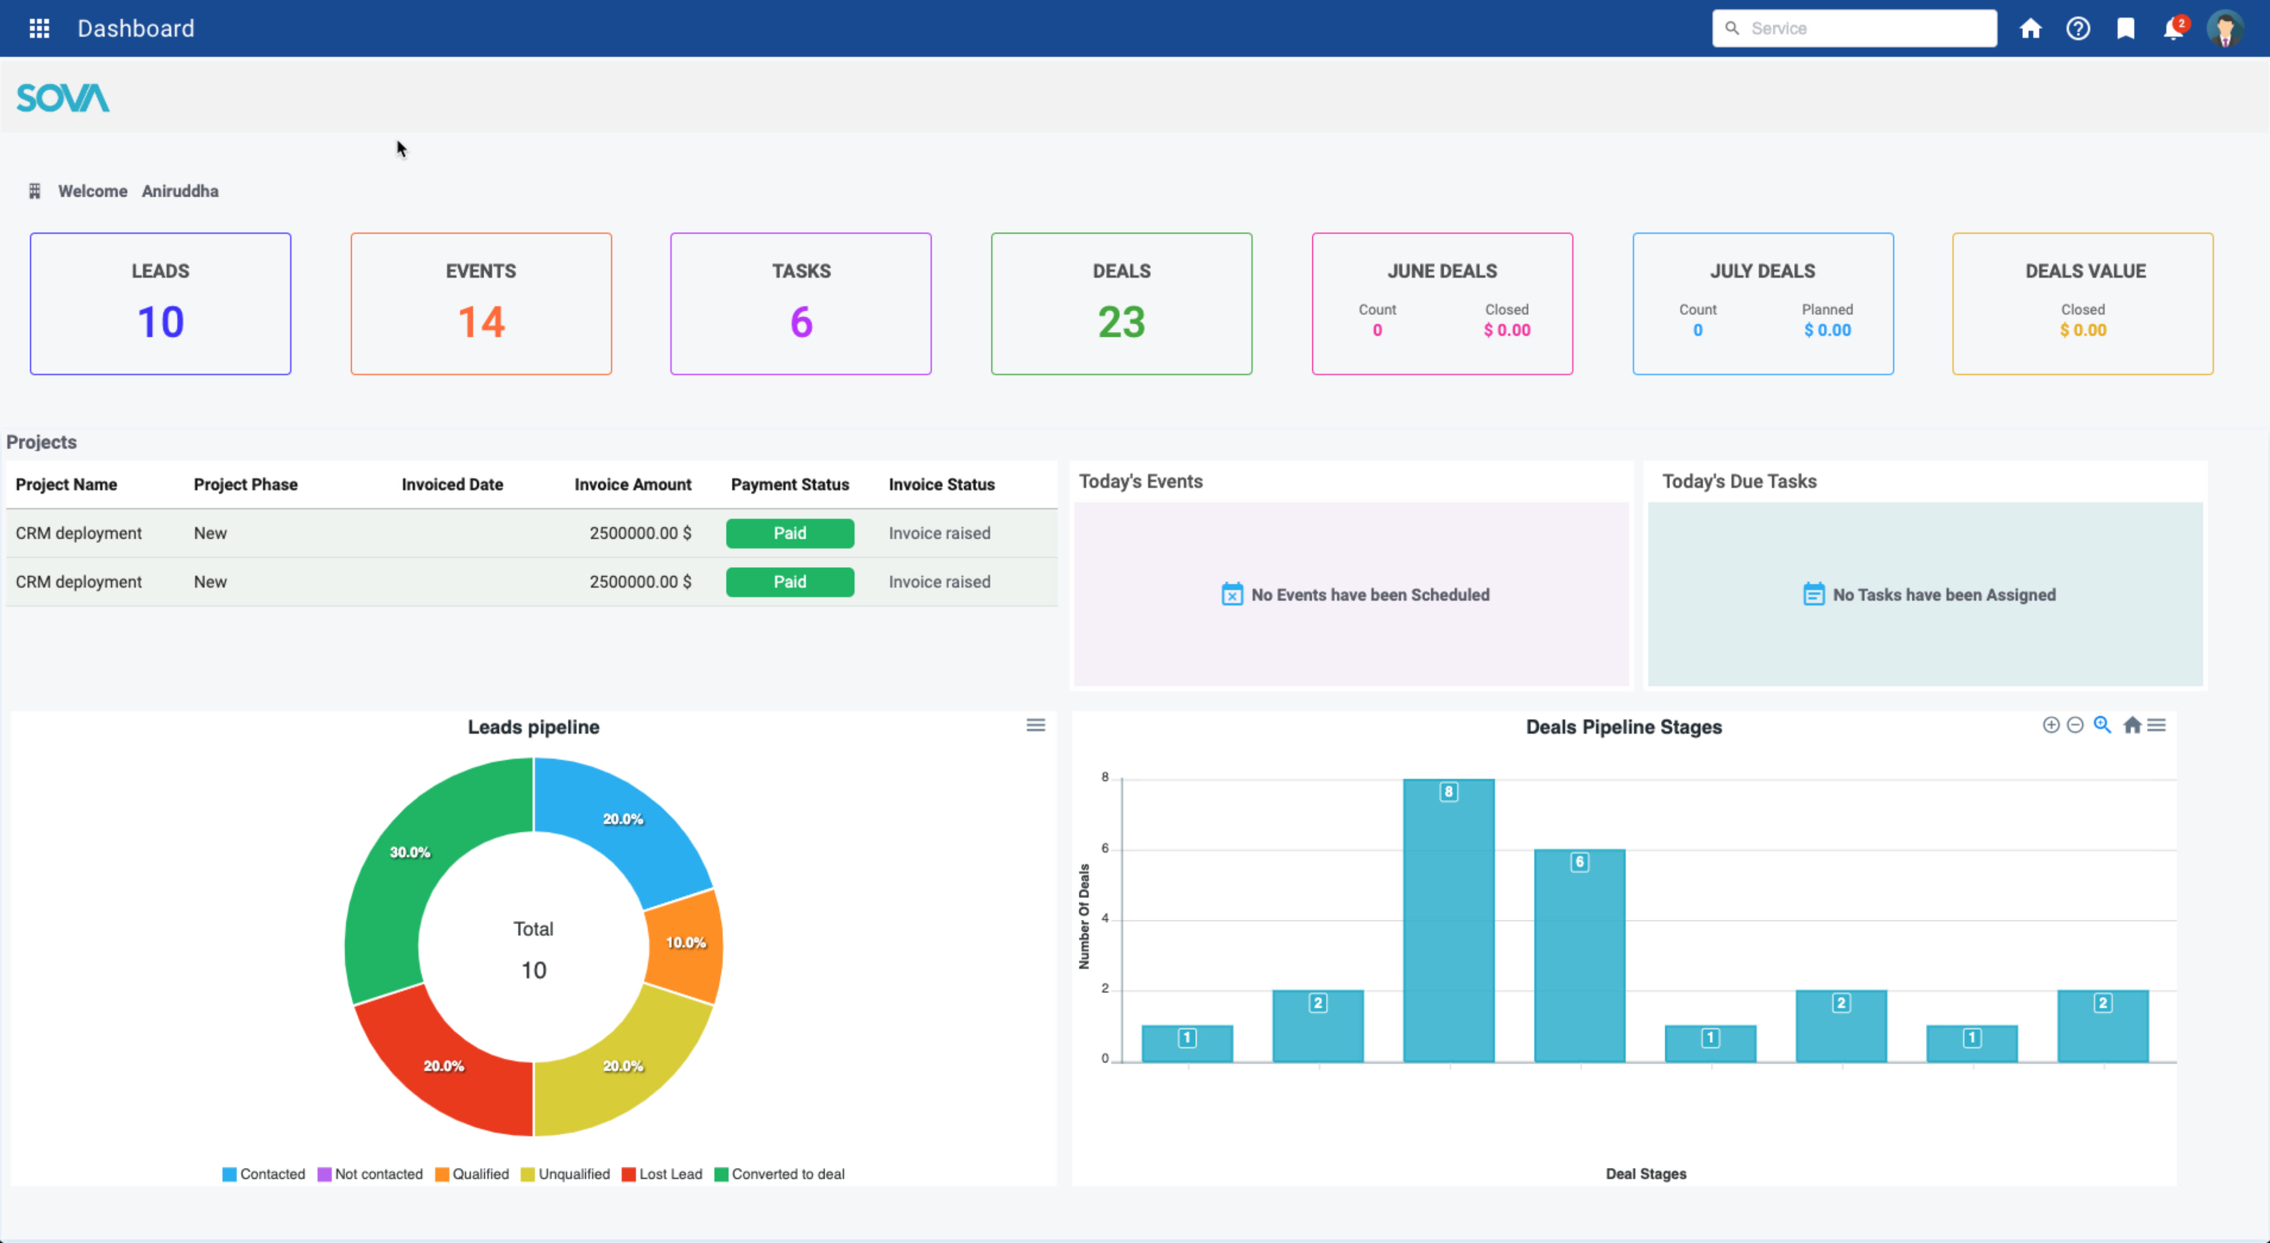Toggle Contacted legend series
Image resolution: width=2270 pixels, height=1243 pixels.
click(264, 1173)
